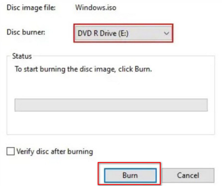The width and height of the screenshot is (222, 186).
Task: Click the ".iso" extension in the file name
Action: (110, 8)
